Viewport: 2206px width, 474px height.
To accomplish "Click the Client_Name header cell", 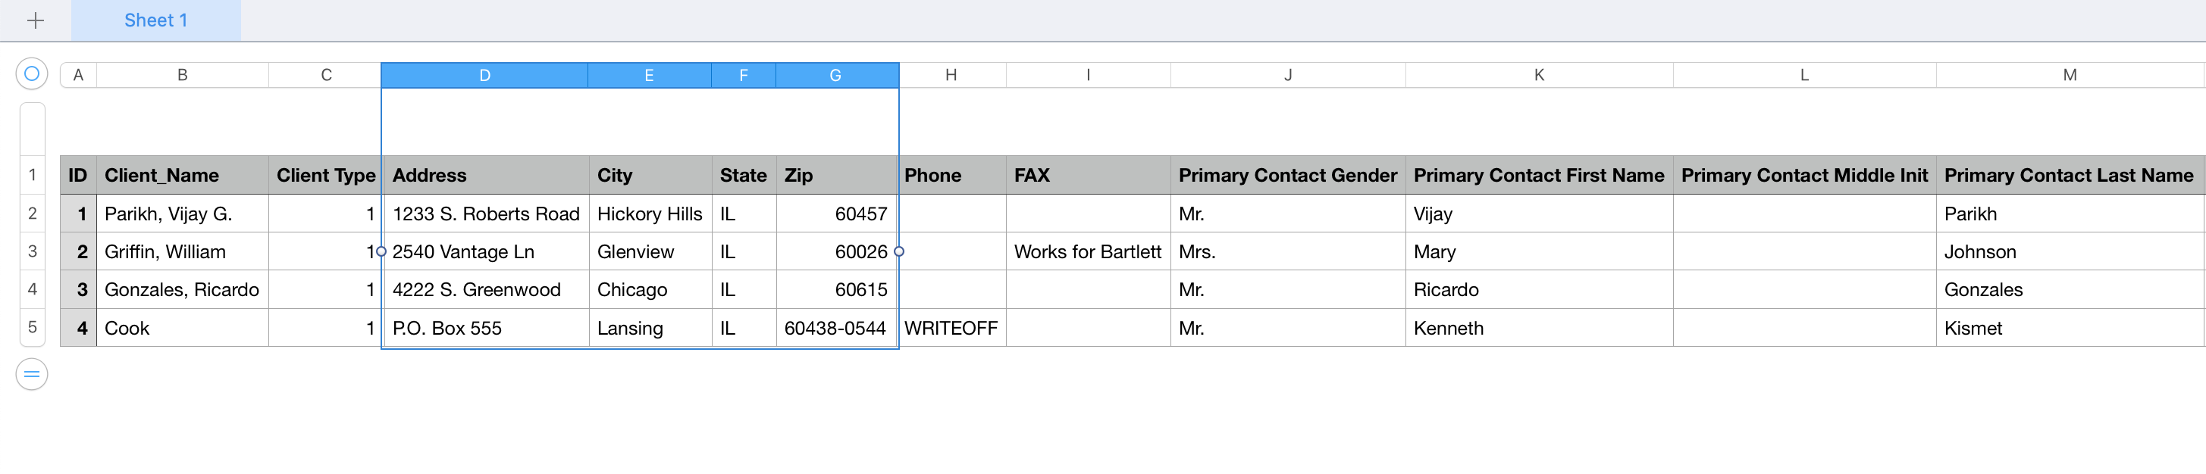I will [x=181, y=176].
